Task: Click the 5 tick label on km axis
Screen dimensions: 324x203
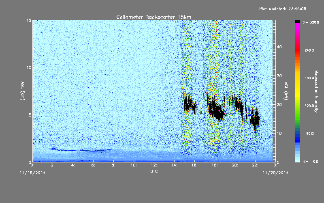Action: [30, 115]
